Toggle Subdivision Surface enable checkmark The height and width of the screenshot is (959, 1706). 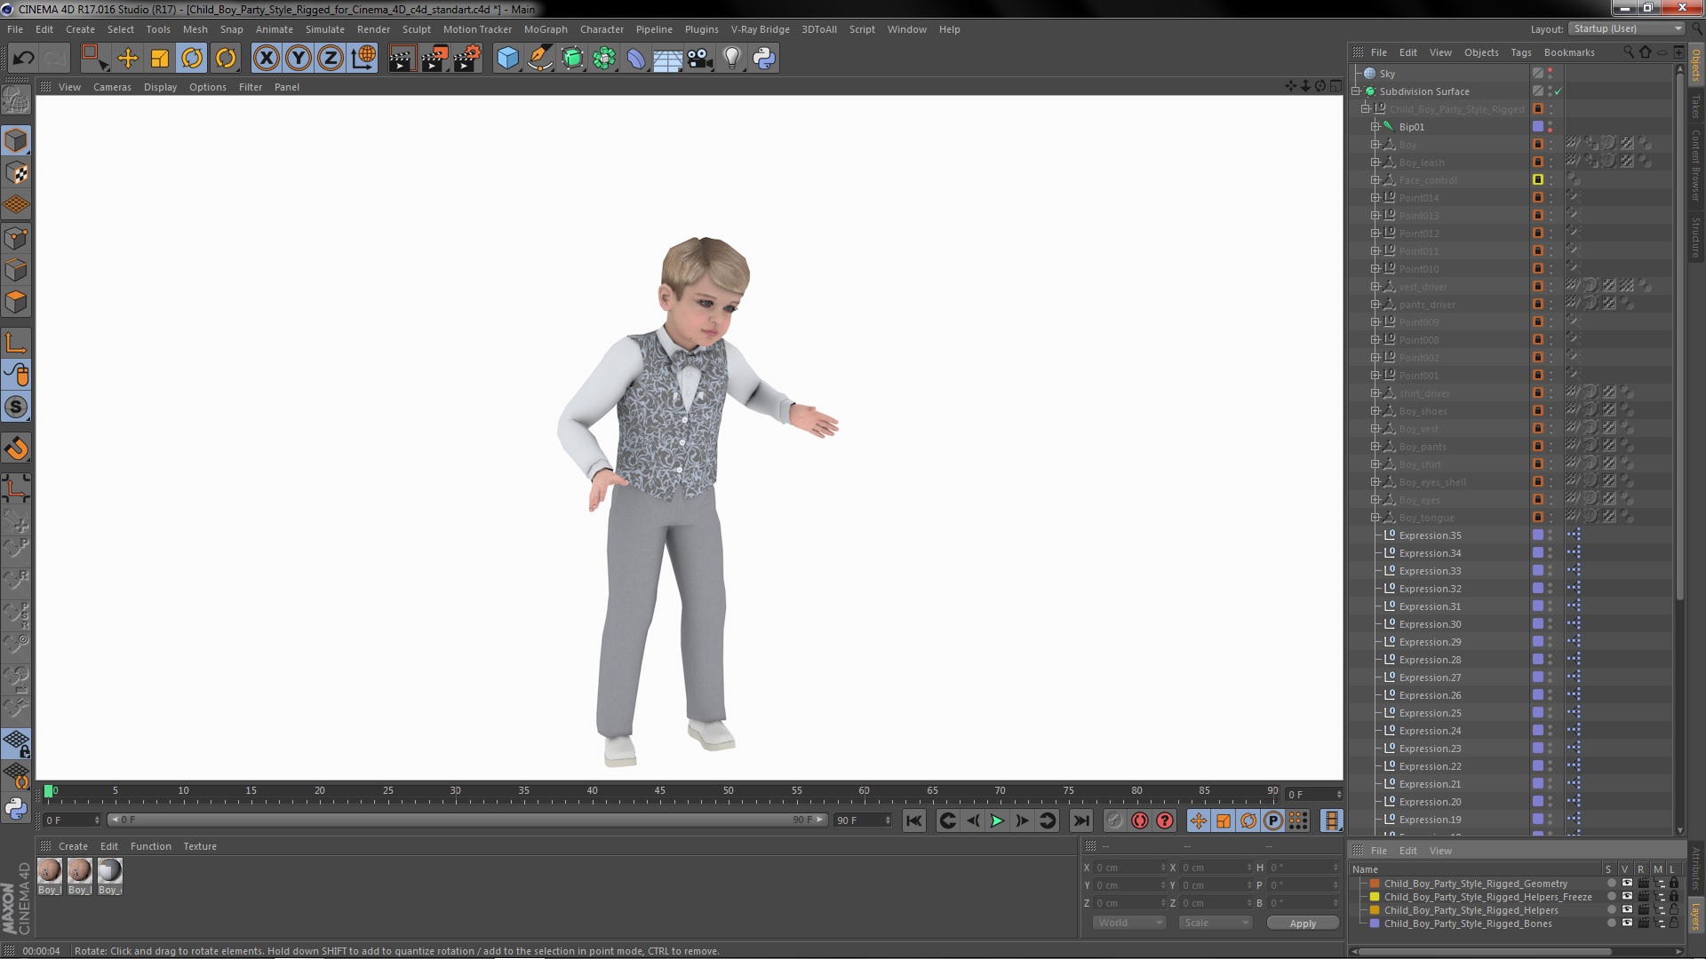tap(1558, 91)
